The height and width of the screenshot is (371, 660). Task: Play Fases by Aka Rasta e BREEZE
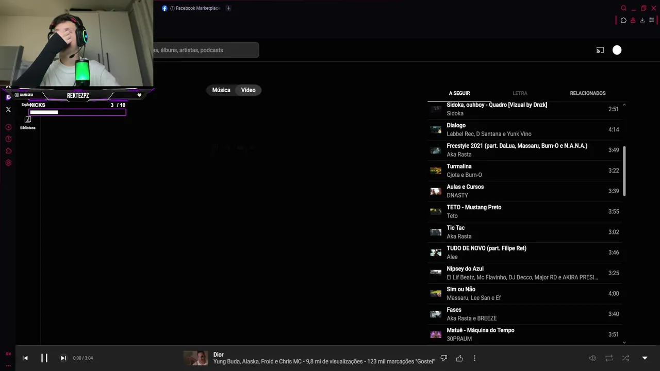tap(524, 314)
